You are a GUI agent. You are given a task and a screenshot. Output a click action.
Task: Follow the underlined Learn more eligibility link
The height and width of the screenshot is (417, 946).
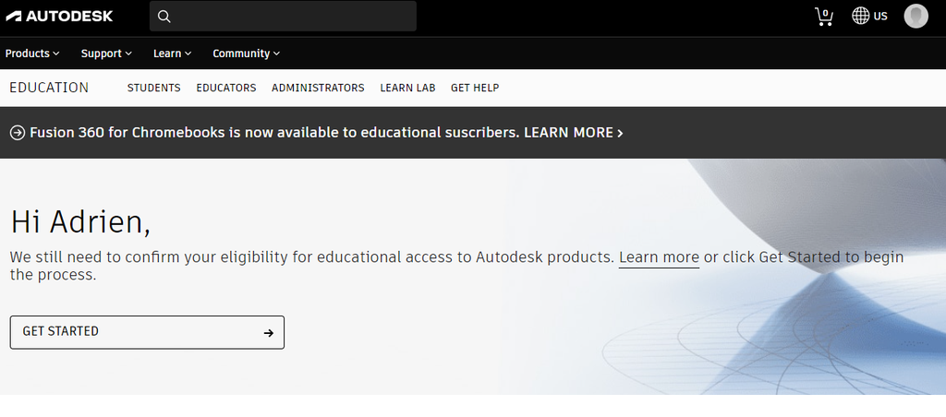coord(659,257)
